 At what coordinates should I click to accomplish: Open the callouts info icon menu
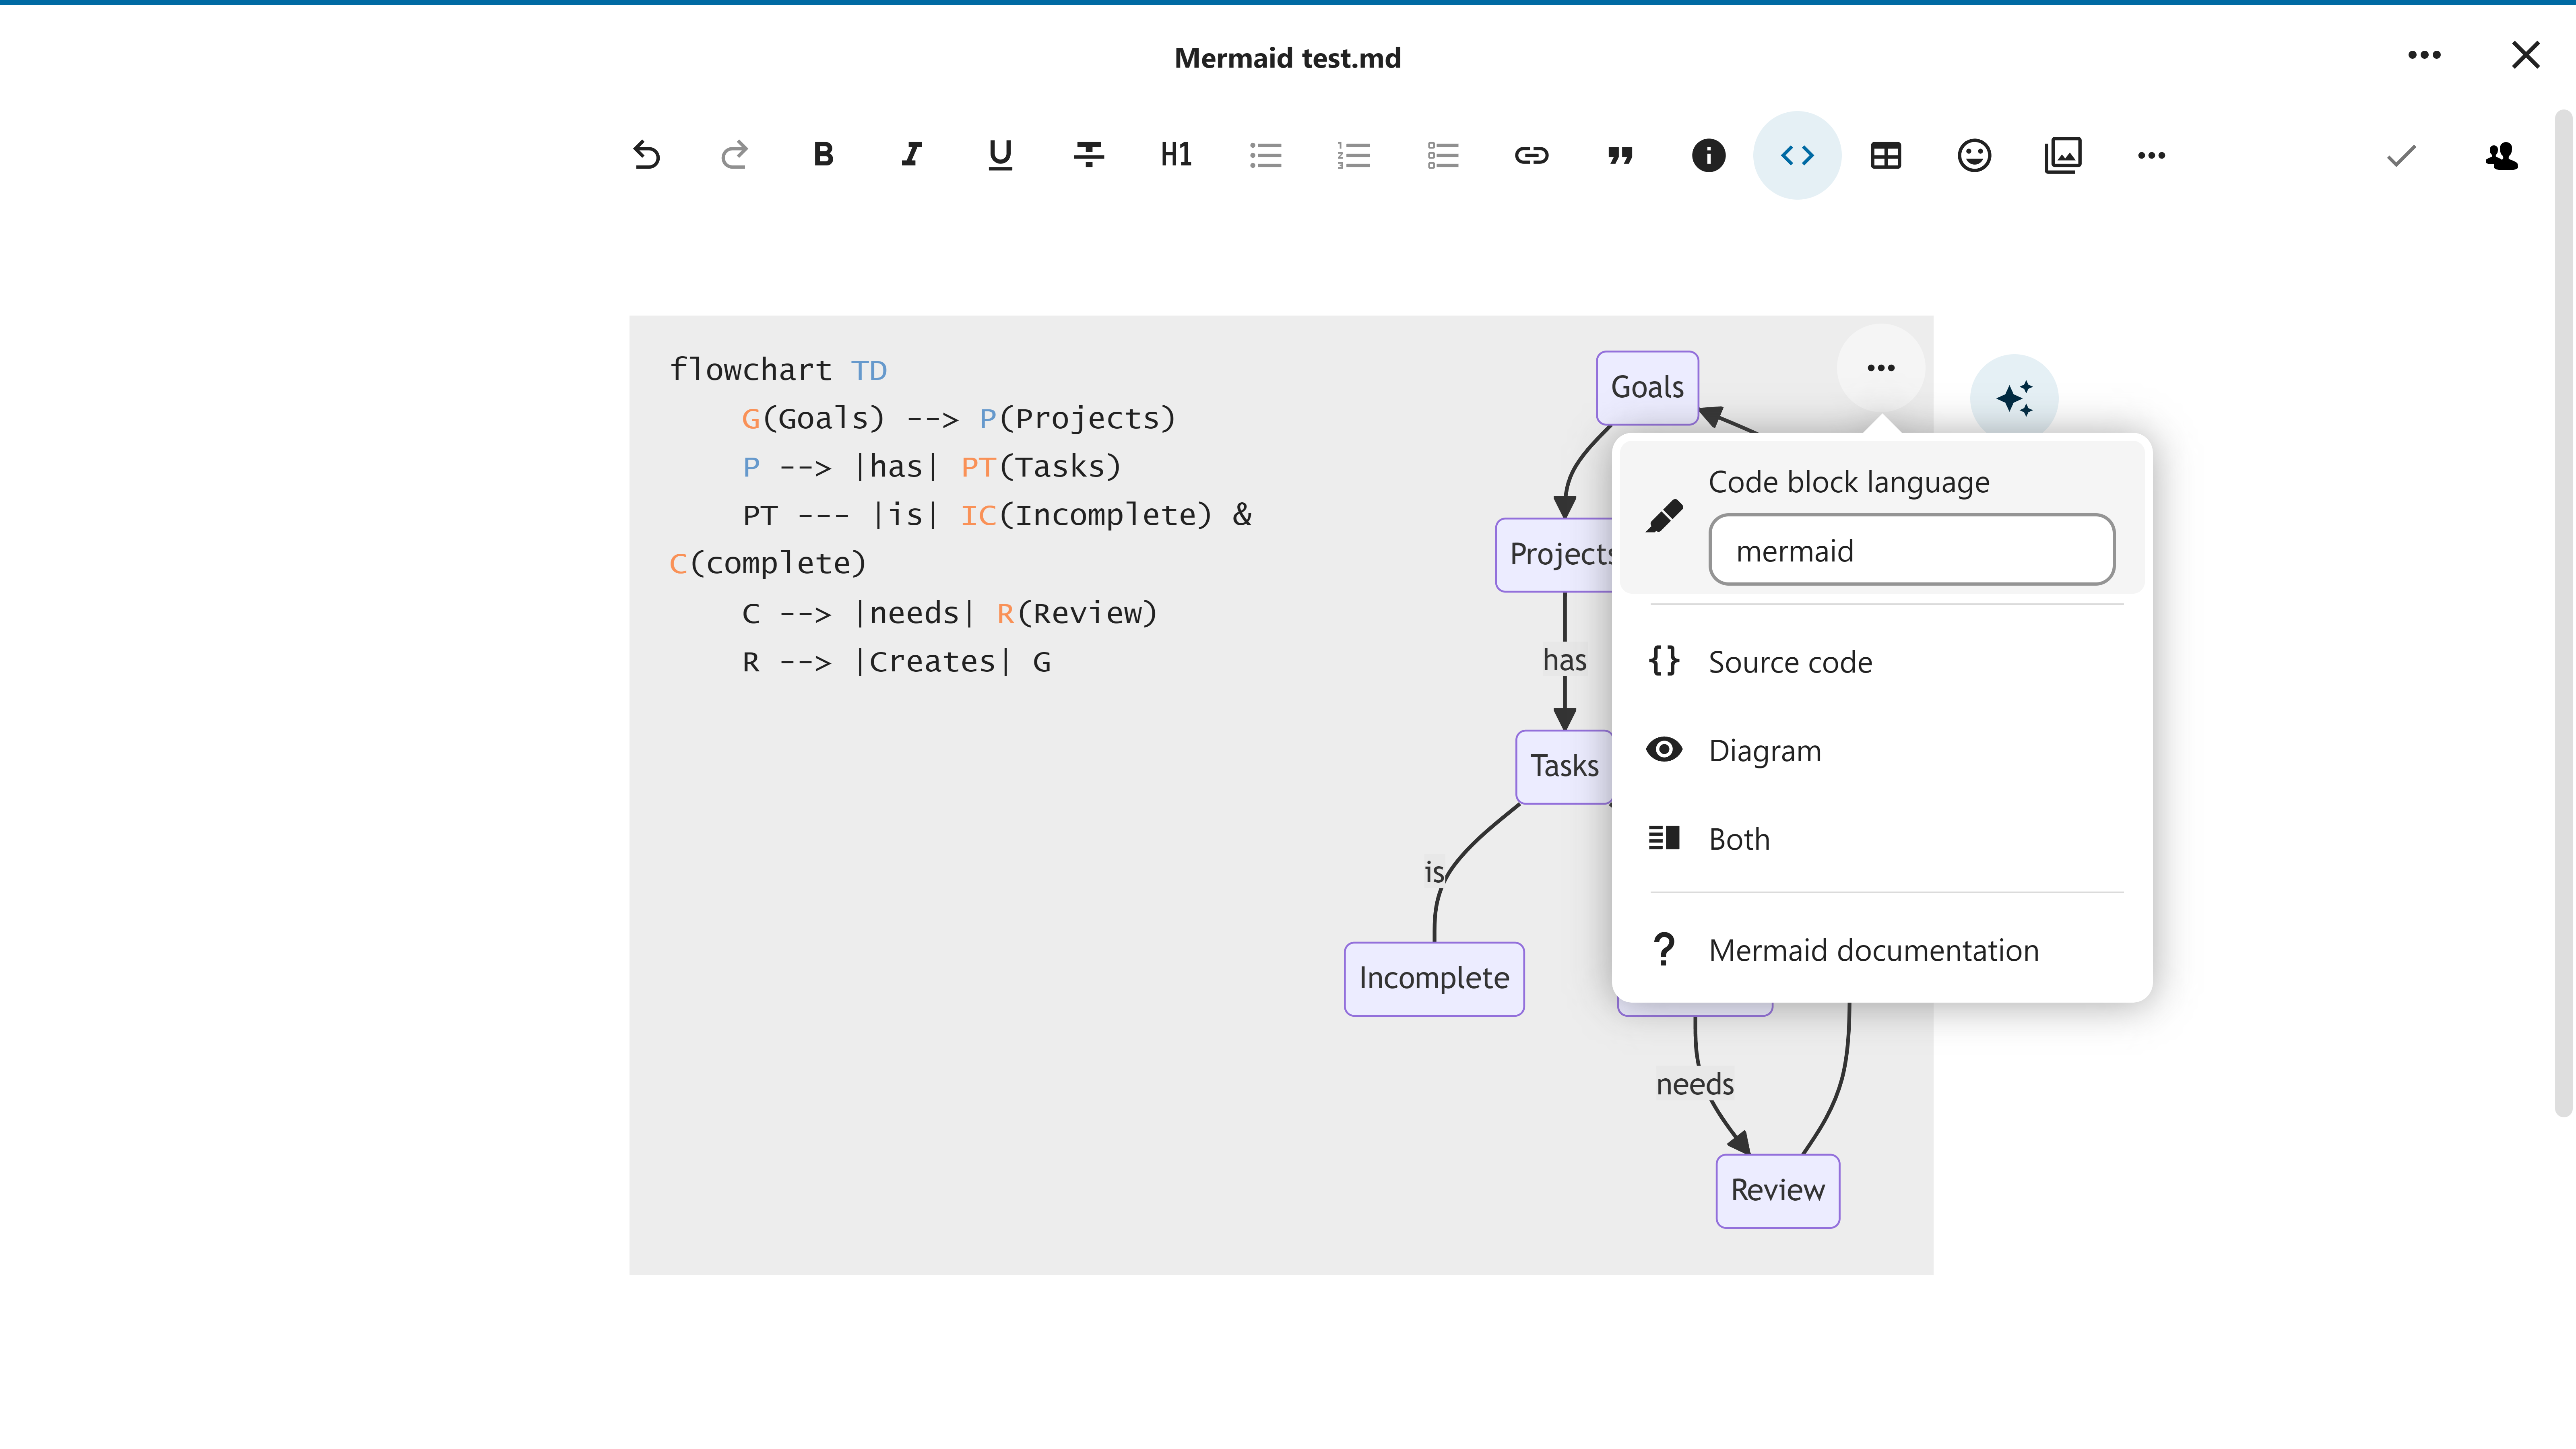1708,155
